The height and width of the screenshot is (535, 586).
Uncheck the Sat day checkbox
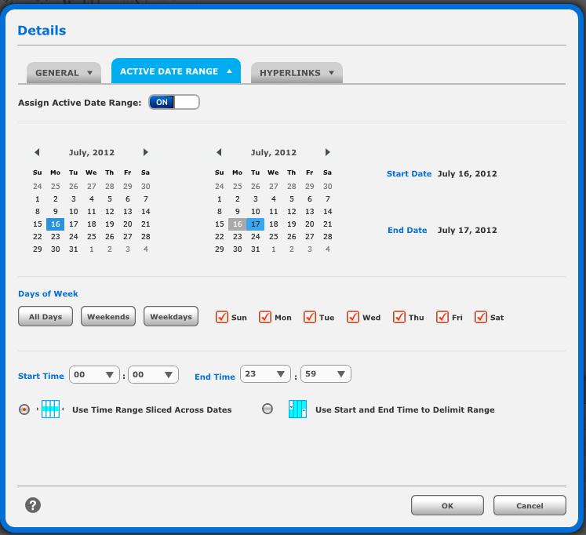pyautogui.click(x=481, y=317)
